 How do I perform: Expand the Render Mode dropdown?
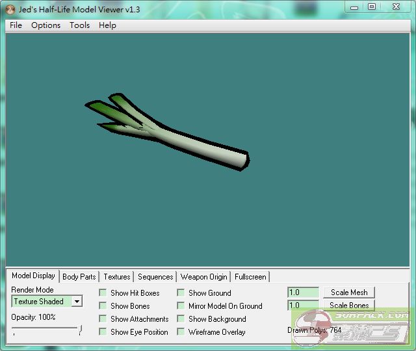pos(77,302)
